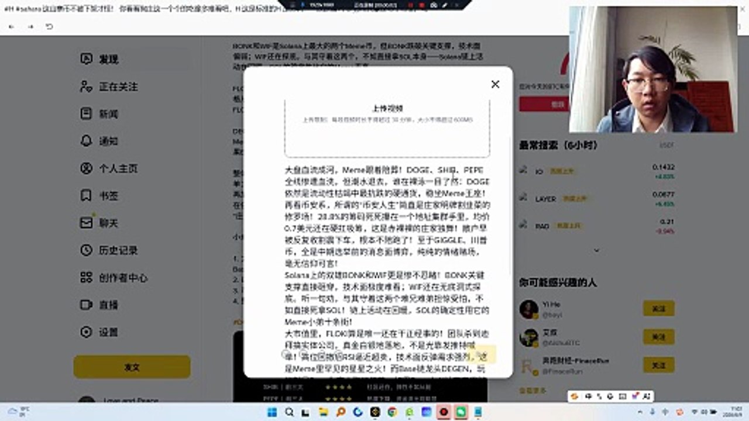Click the 直播 live video icon
Image resolution: width=749 pixels, height=421 pixels.
[87, 305]
